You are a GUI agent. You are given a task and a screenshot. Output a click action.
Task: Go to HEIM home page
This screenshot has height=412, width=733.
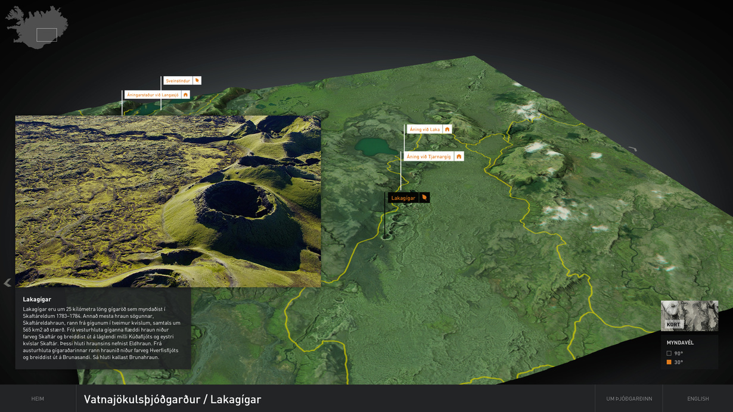click(x=38, y=399)
